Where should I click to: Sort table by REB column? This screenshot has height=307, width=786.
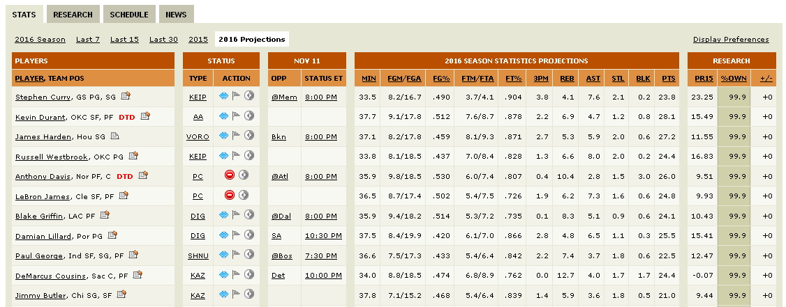pyautogui.click(x=567, y=78)
